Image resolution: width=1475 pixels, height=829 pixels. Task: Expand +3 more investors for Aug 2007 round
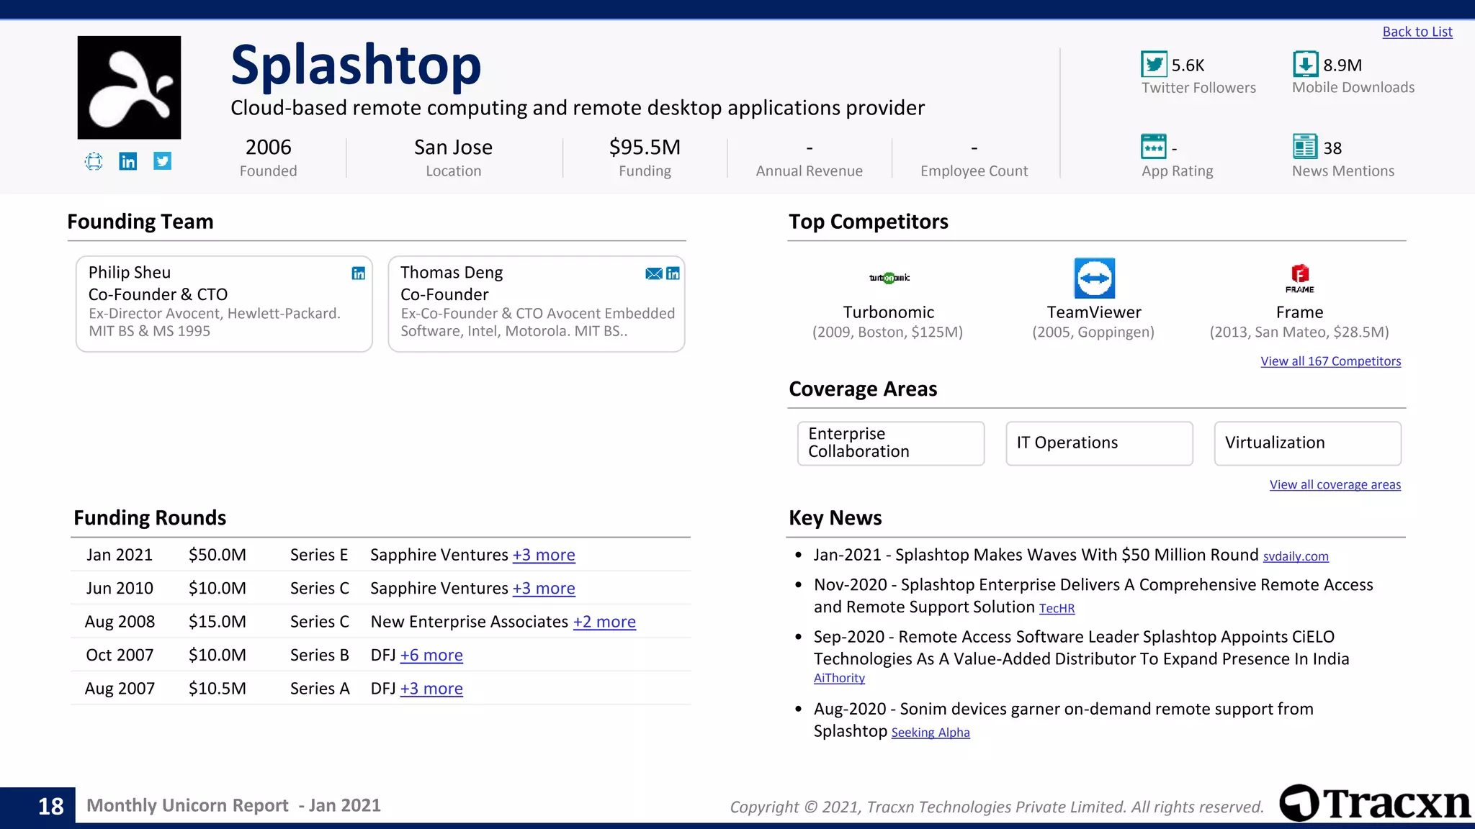click(x=431, y=689)
